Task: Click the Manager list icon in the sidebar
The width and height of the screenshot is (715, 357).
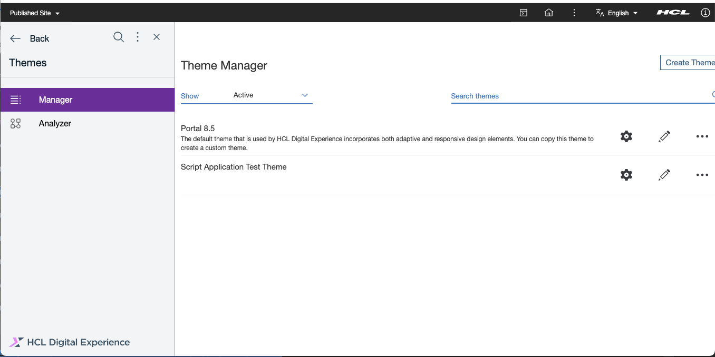Action: 16,100
